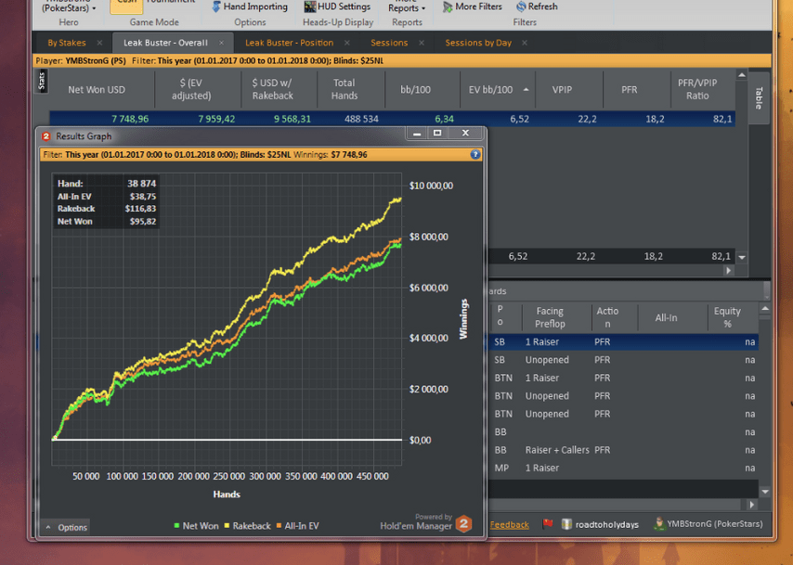Screen dimensions: 793x565
Task: Minimize the Results Graph window
Action: (417, 134)
